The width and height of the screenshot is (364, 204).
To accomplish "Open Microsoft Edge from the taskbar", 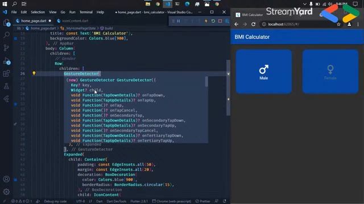I will pyautogui.click(x=187, y=4).
